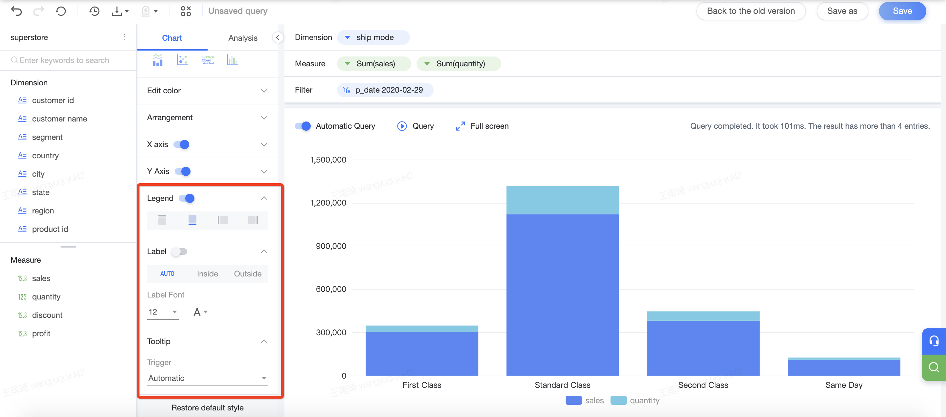This screenshot has width=946, height=417.
Task: Toggle the Y Axis switch
Action: point(183,171)
